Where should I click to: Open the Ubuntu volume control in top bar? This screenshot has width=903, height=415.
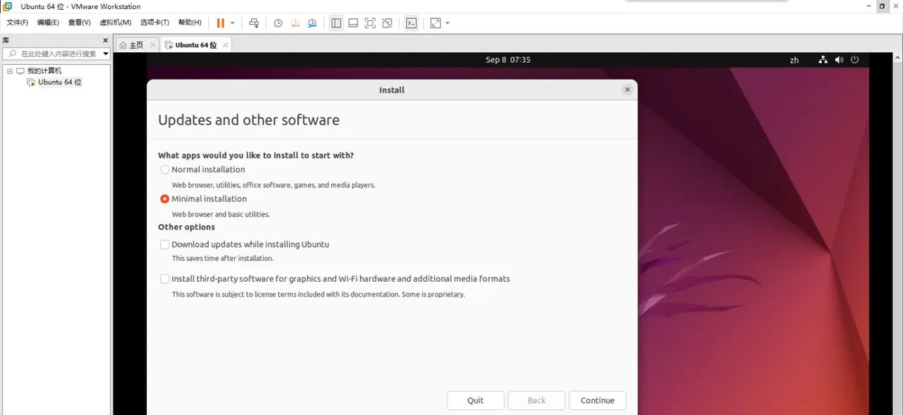pyautogui.click(x=839, y=59)
